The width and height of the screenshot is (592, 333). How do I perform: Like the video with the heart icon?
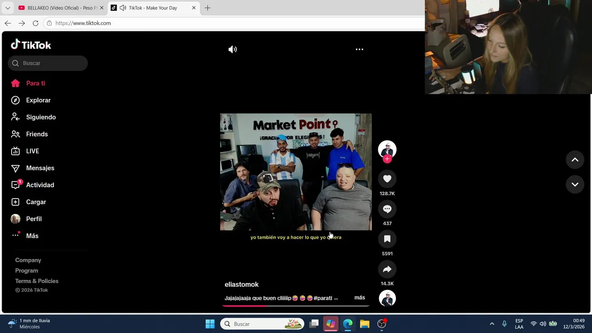click(x=387, y=179)
